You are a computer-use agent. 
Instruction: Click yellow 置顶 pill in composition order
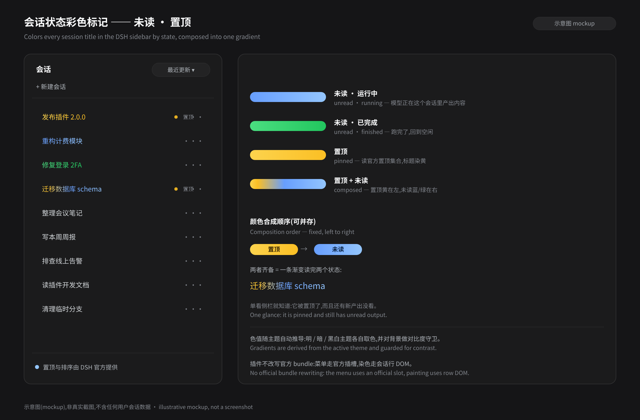coord(274,249)
